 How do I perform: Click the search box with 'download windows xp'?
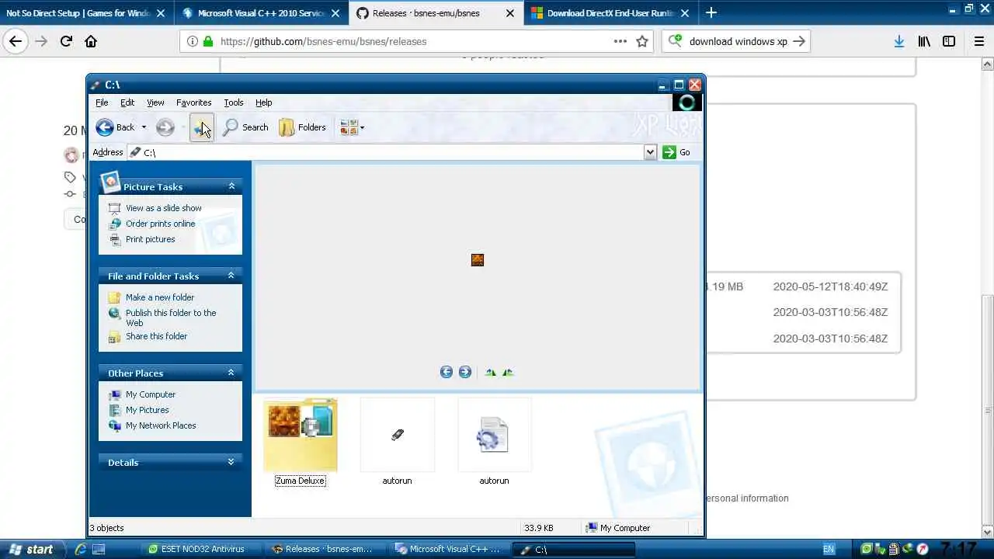tap(738, 41)
